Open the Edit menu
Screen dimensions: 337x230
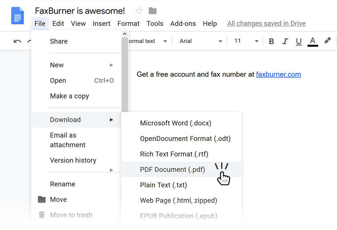pos(58,23)
